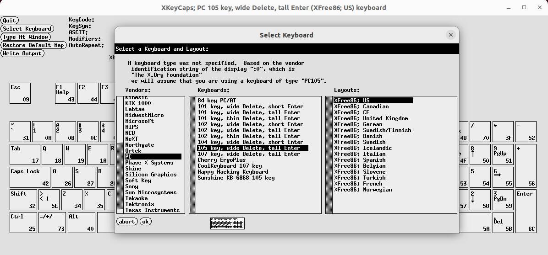Select Sun Microsystems vendor
This screenshot has width=548, height=255.
[x=151, y=192]
